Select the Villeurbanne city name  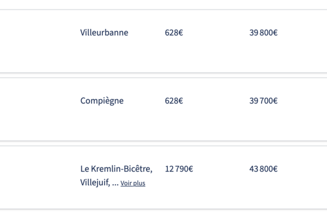tap(104, 33)
